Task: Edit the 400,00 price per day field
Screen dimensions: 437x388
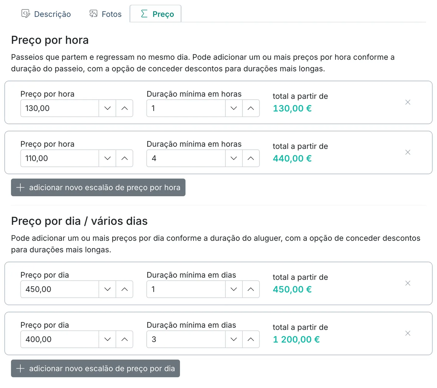Action: click(x=60, y=339)
